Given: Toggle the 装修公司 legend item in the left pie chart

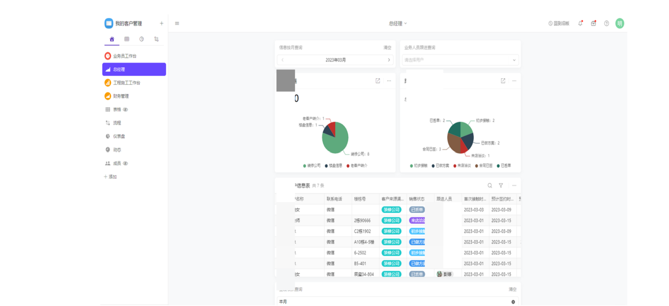Looking at the screenshot, I should [312, 165].
